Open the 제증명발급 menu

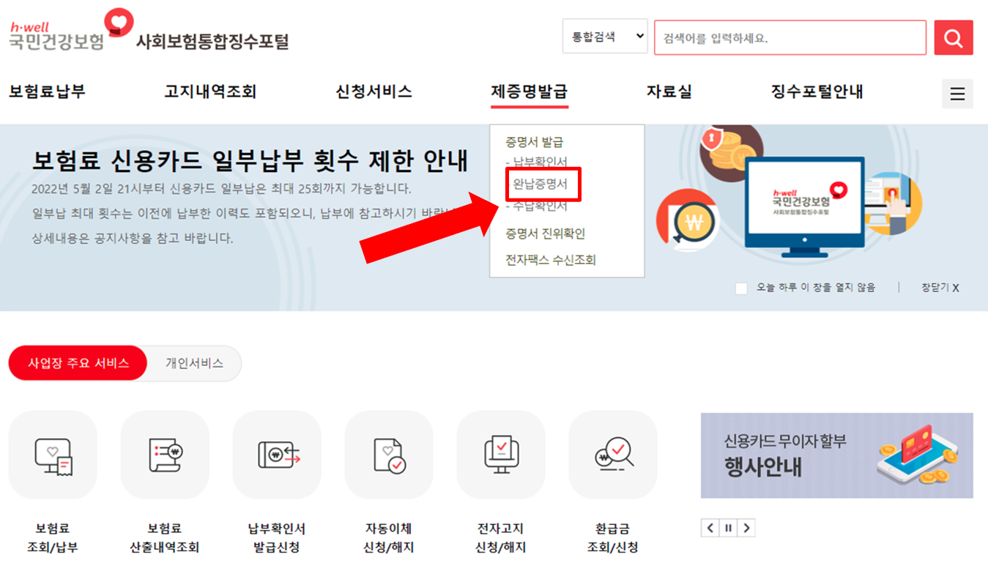(x=529, y=92)
